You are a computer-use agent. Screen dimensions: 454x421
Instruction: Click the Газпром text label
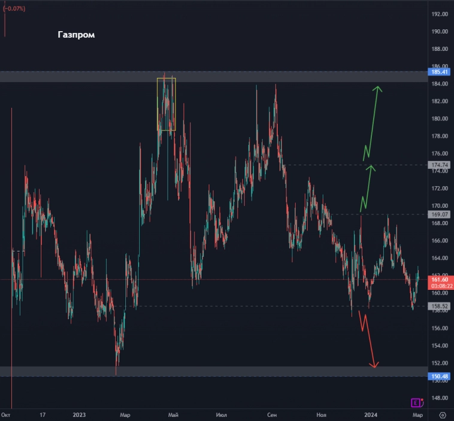point(76,35)
